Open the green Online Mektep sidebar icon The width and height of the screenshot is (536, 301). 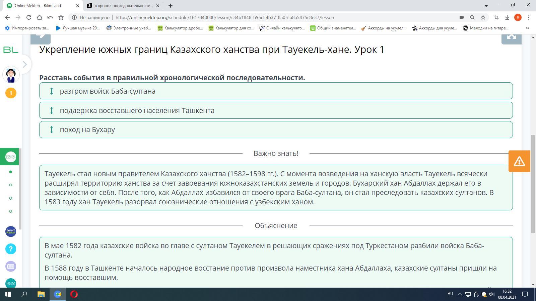(10, 157)
